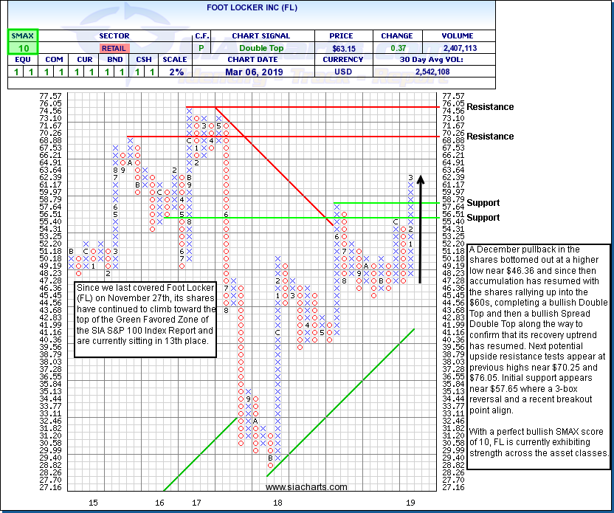The width and height of the screenshot is (614, 513).
Task: Click the red RETAIL sector badge
Action: click(x=114, y=47)
